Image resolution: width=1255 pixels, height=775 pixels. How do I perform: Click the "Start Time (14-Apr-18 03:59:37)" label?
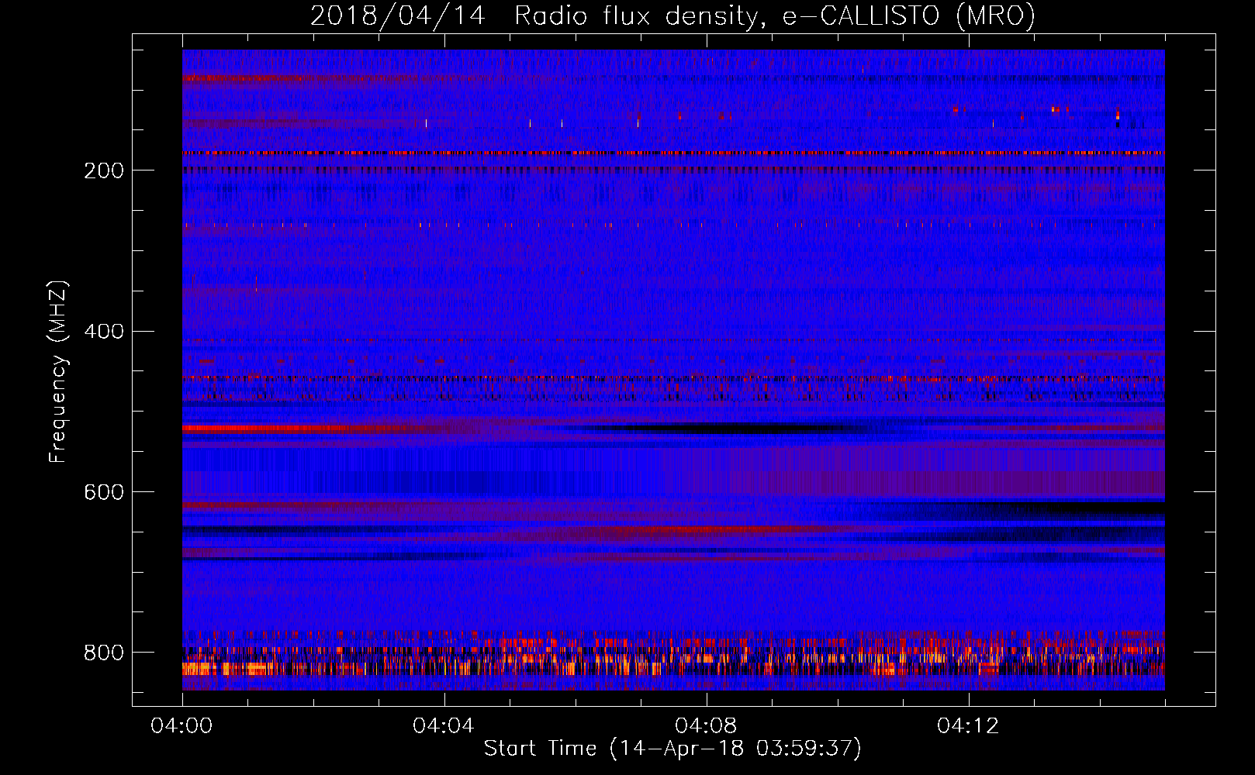[672, 749]
